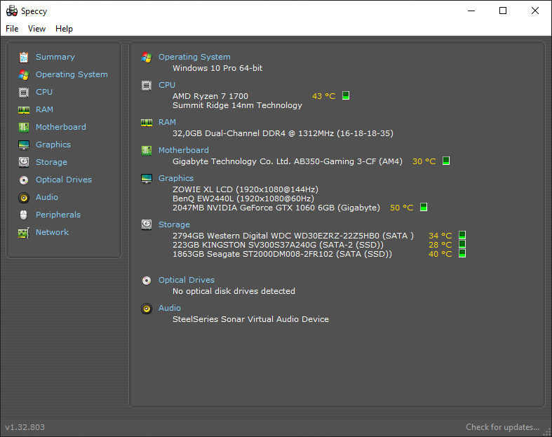Screen dimensions: 552x437
Task: Click the Audio speaker icon in sidebar
Action: tap(24, 197)
